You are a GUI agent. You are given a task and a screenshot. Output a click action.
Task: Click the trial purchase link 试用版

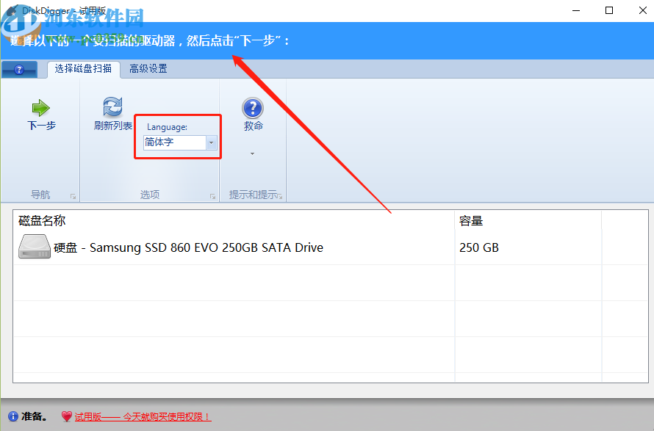[143, 416]
